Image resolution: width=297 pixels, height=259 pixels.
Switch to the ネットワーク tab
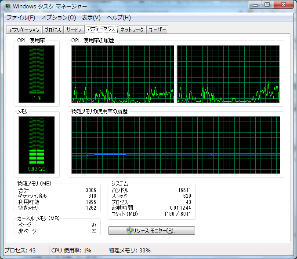pos(132,30)
